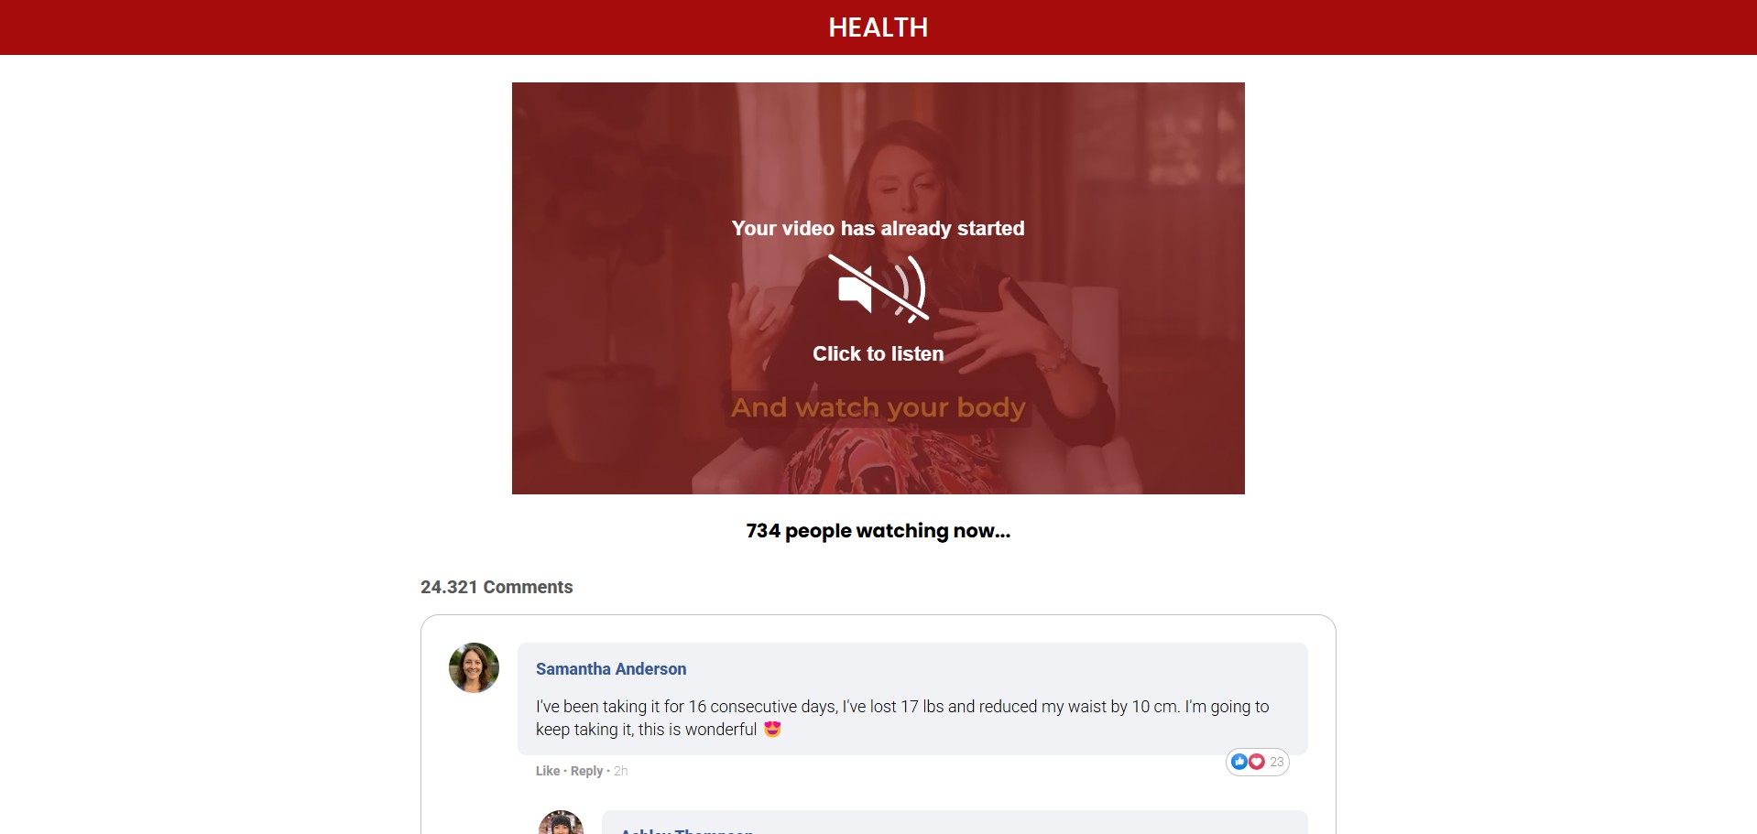Click the heart-eyes emoji in Samantha's comment
This screenshot has width=1757, height=834.
click(x=772, y=730)
